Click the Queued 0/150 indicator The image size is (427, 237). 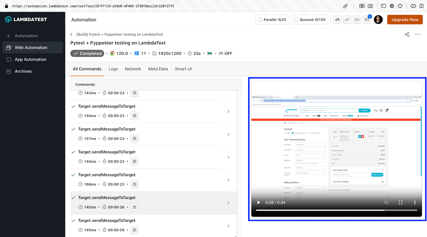click(x=310, y=20)
